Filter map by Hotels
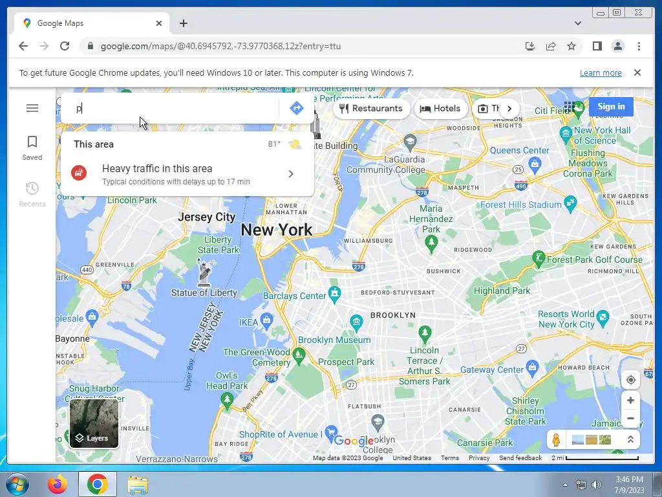The height and width of the screenshot is (497, 662). point(440,109)
